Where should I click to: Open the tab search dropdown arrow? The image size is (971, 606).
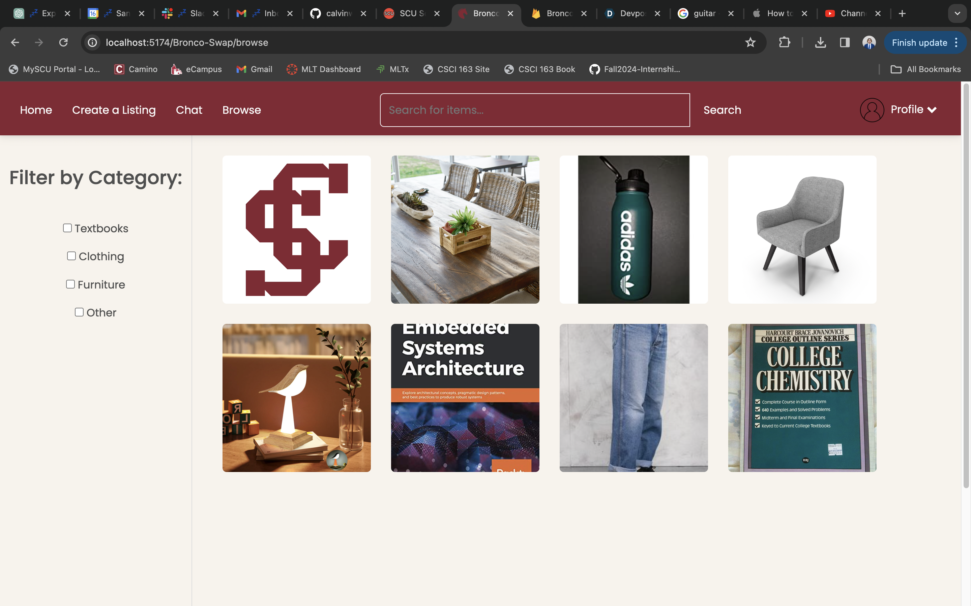coord(957,13)
